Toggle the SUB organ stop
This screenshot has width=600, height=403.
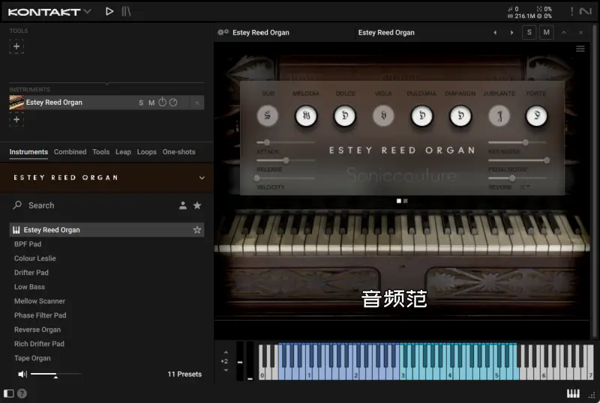[268, 115]
